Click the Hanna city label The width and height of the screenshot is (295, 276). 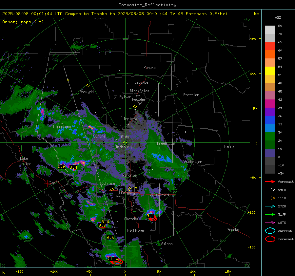[229, 146]
